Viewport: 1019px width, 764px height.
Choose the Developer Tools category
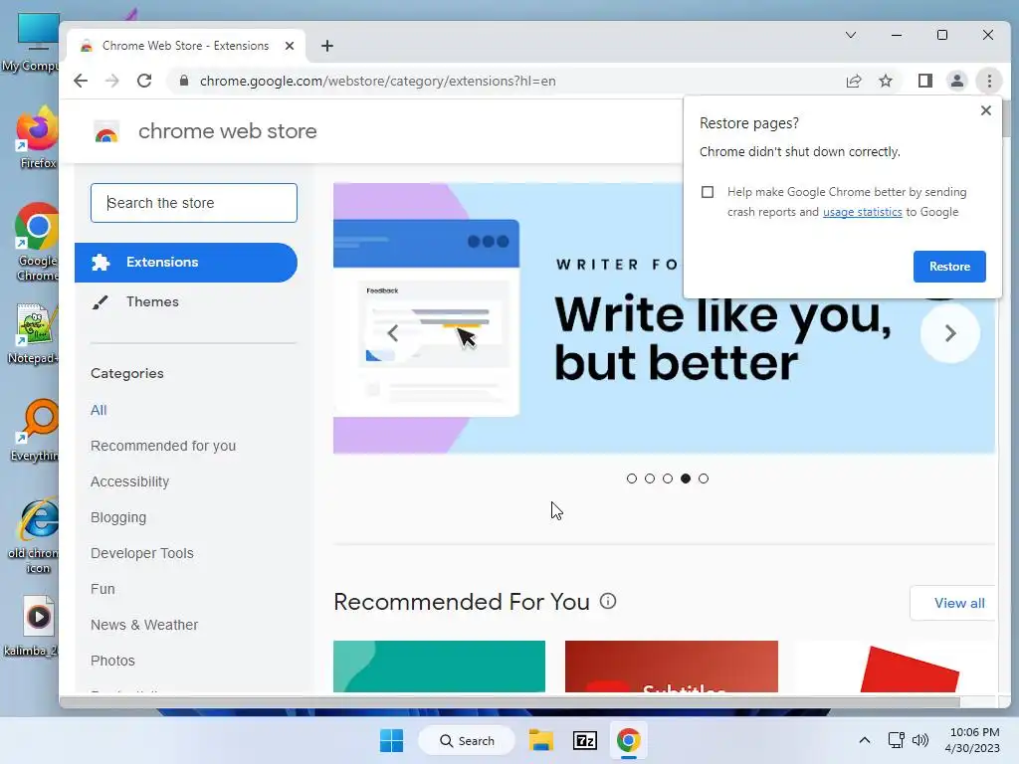(142, 553)
